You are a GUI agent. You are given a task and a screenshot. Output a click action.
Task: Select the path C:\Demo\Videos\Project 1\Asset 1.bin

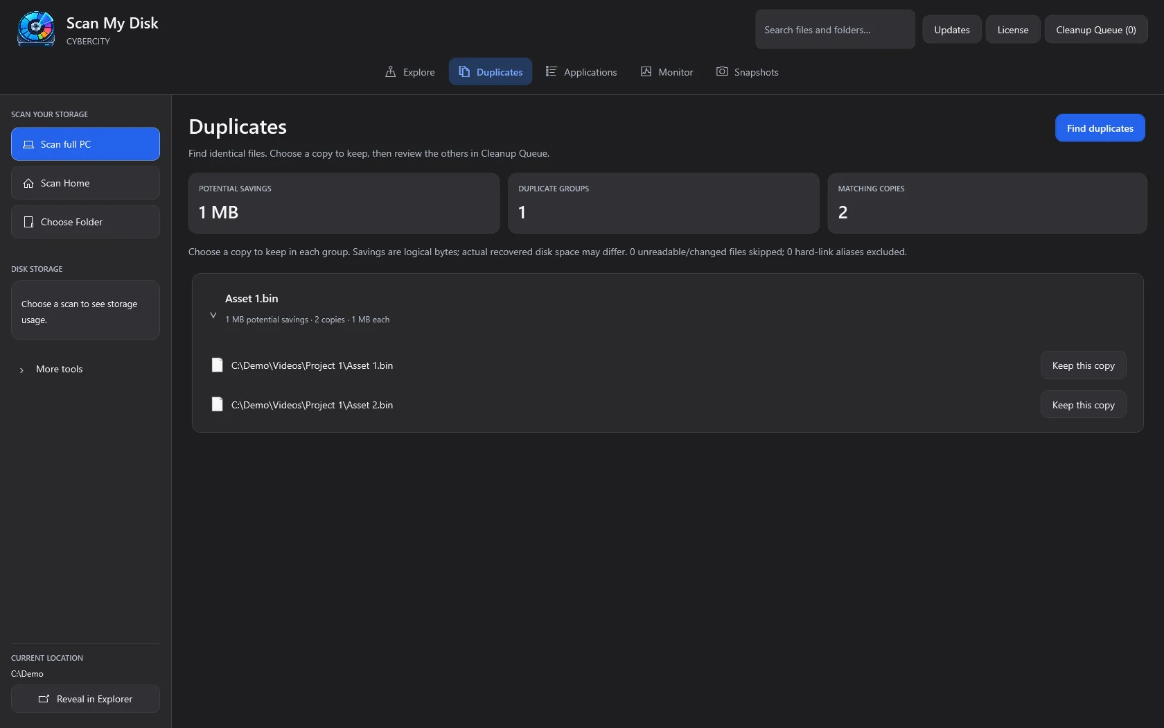312,365
